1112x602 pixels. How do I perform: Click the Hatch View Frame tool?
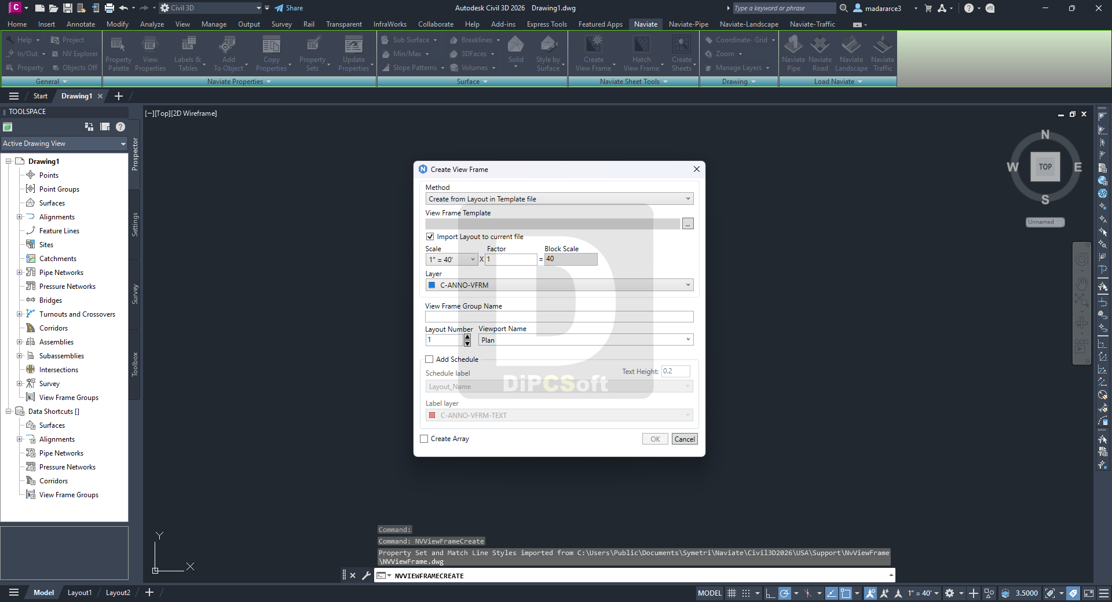(641, 53)
